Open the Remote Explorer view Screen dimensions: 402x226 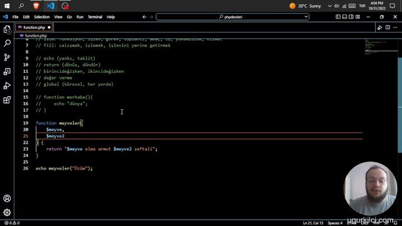coord(7,72)
